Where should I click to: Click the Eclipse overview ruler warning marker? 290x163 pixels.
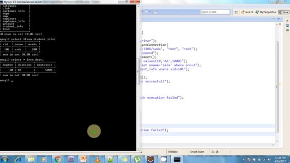click(x=280, y=84)
